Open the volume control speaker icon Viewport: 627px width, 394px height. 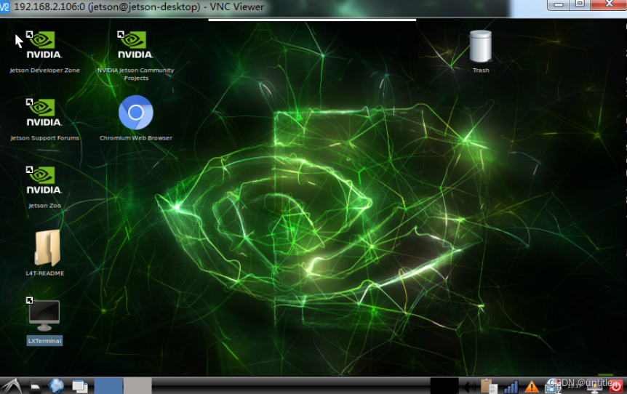469,387
